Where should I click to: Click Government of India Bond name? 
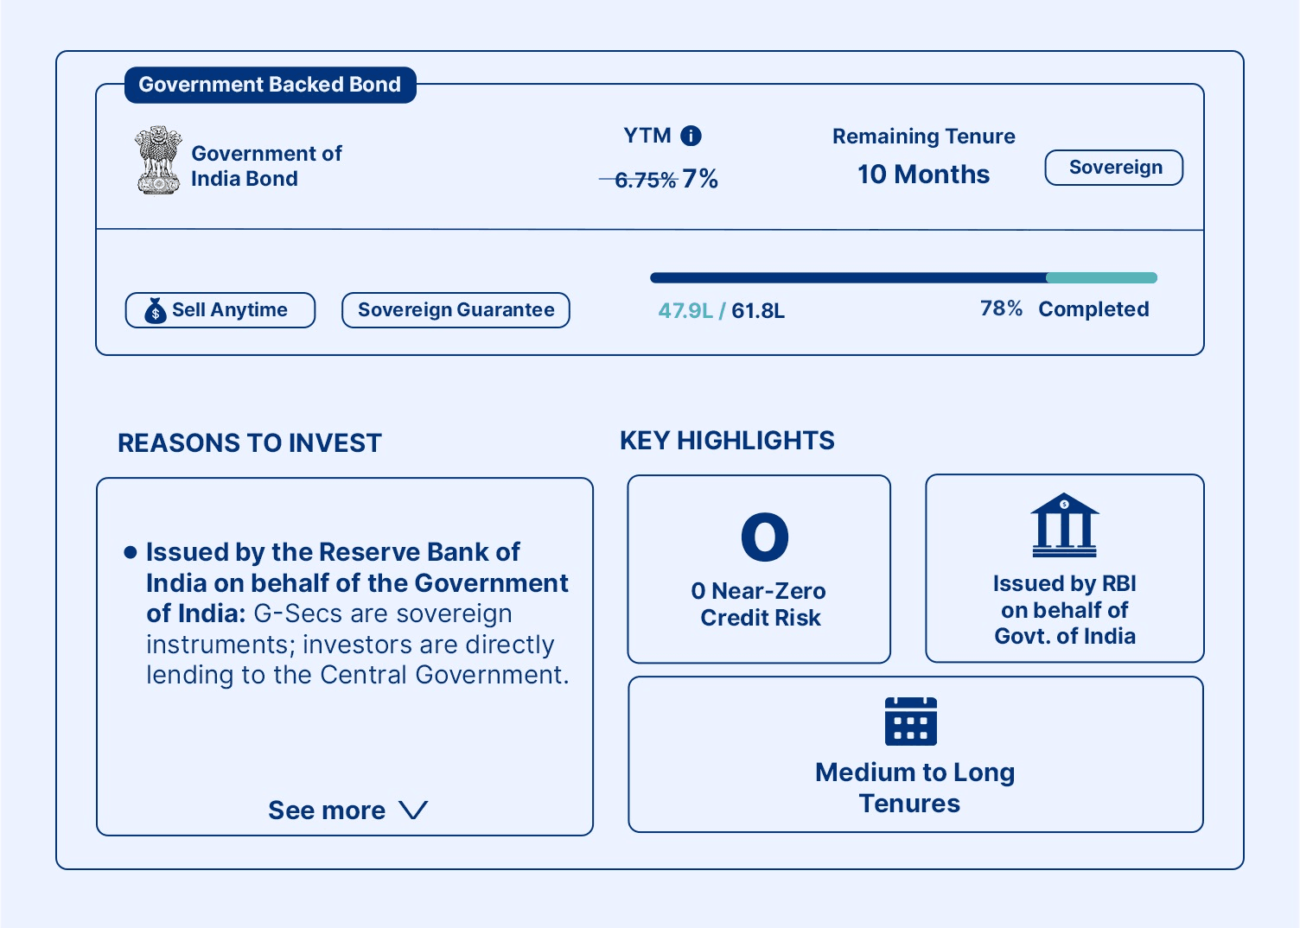(x=266, y=166)
